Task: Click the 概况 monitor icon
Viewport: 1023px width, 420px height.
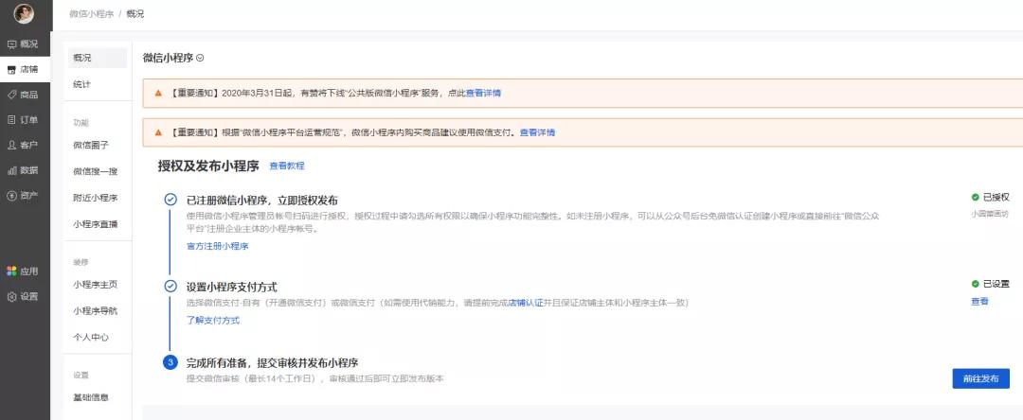Action: [11, 44]
